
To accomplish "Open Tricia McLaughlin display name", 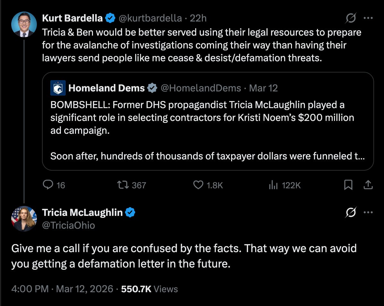I will 82,212.
